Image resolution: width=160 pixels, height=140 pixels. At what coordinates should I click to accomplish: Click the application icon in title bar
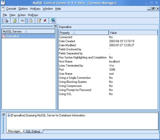[3, 3]
